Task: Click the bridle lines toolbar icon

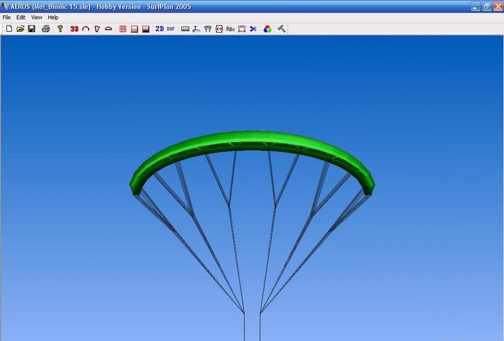Action: [208, 29]
